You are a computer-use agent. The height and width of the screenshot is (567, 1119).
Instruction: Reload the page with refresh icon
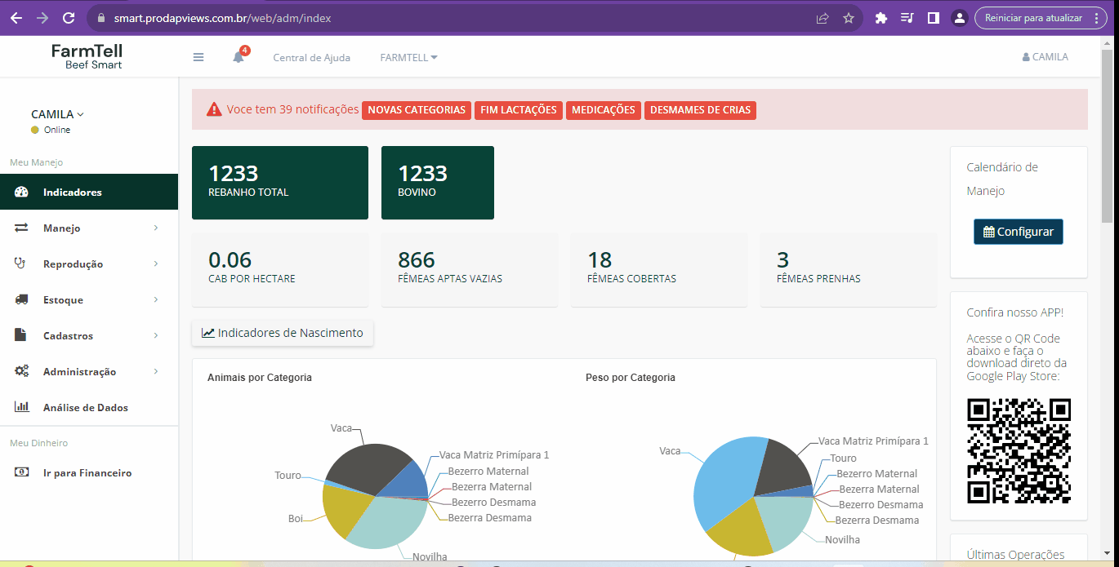(x=69, y=18)
